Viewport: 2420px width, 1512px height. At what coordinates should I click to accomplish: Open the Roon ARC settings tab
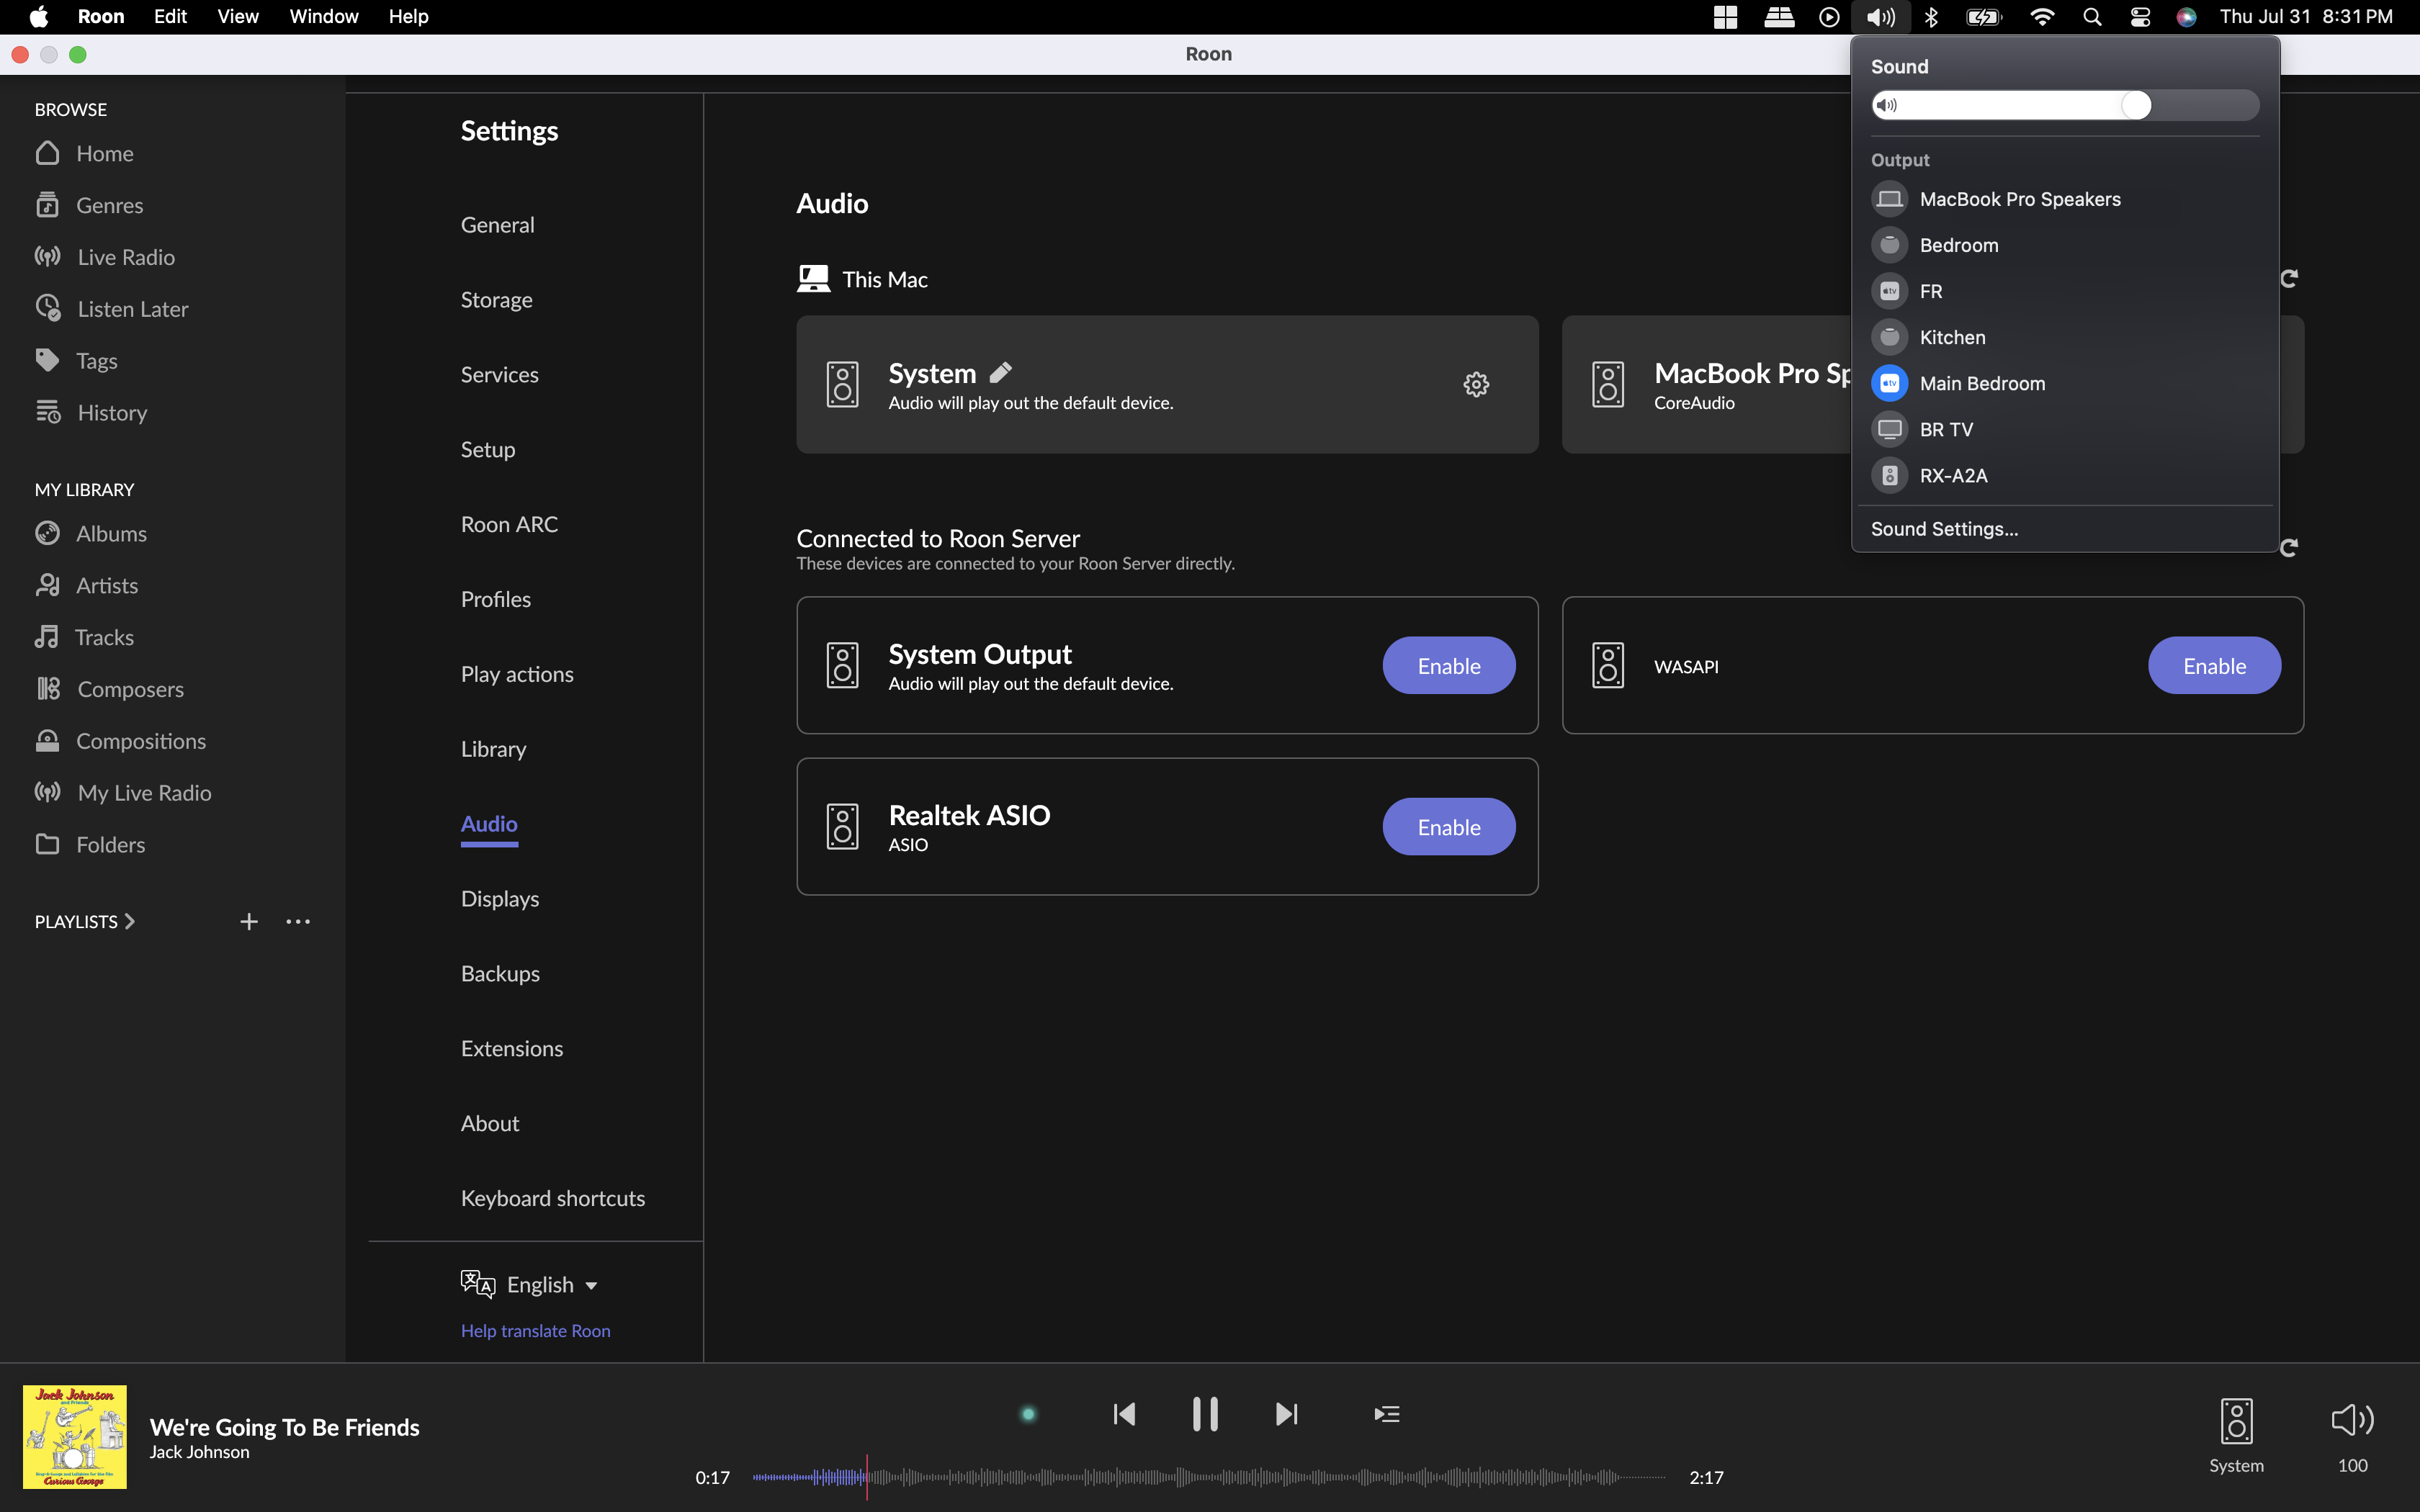[x=509, y=525]
